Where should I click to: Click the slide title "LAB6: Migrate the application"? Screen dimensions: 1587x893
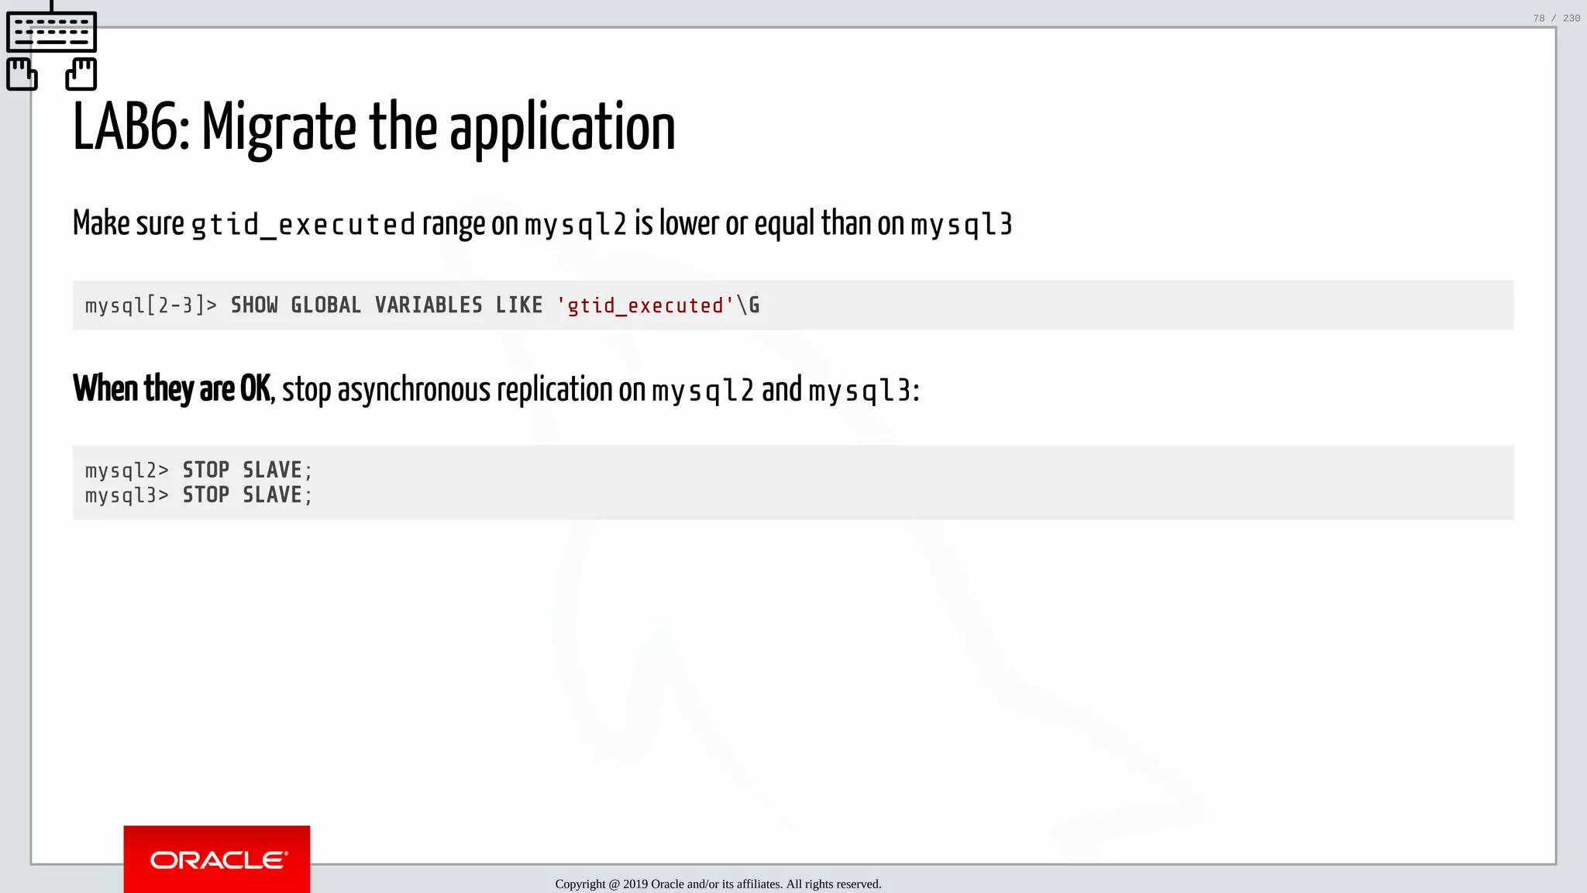(x=374, y=127)
